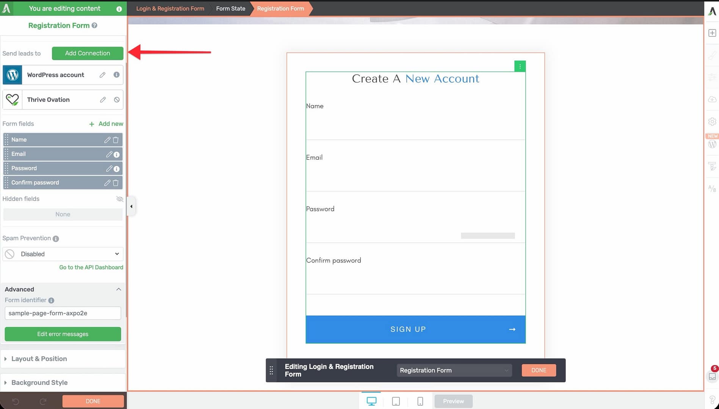Image resolution: width=719 pixels, height=409 pixels.
Task: Click the Form identifier text field
Action: point(63,313)
